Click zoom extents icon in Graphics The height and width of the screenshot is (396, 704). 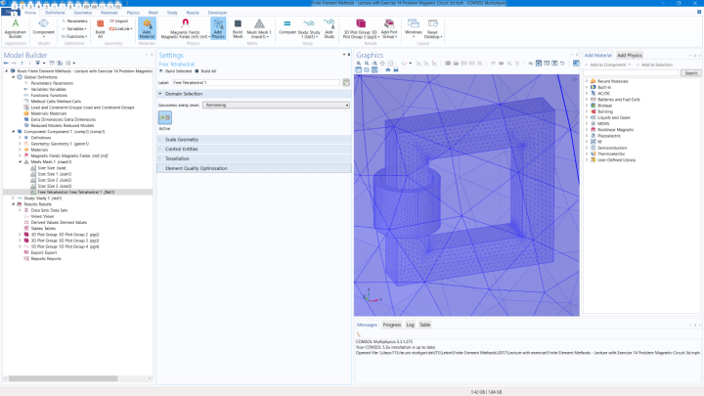click(390, 64)
